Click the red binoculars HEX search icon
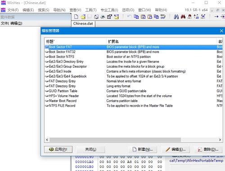 click(x=189, y=17)
